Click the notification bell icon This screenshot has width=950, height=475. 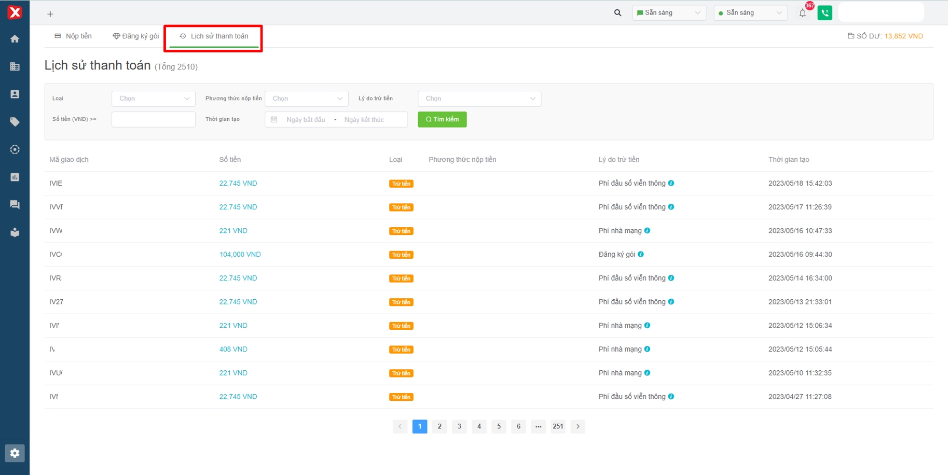[x=802, y=13]
